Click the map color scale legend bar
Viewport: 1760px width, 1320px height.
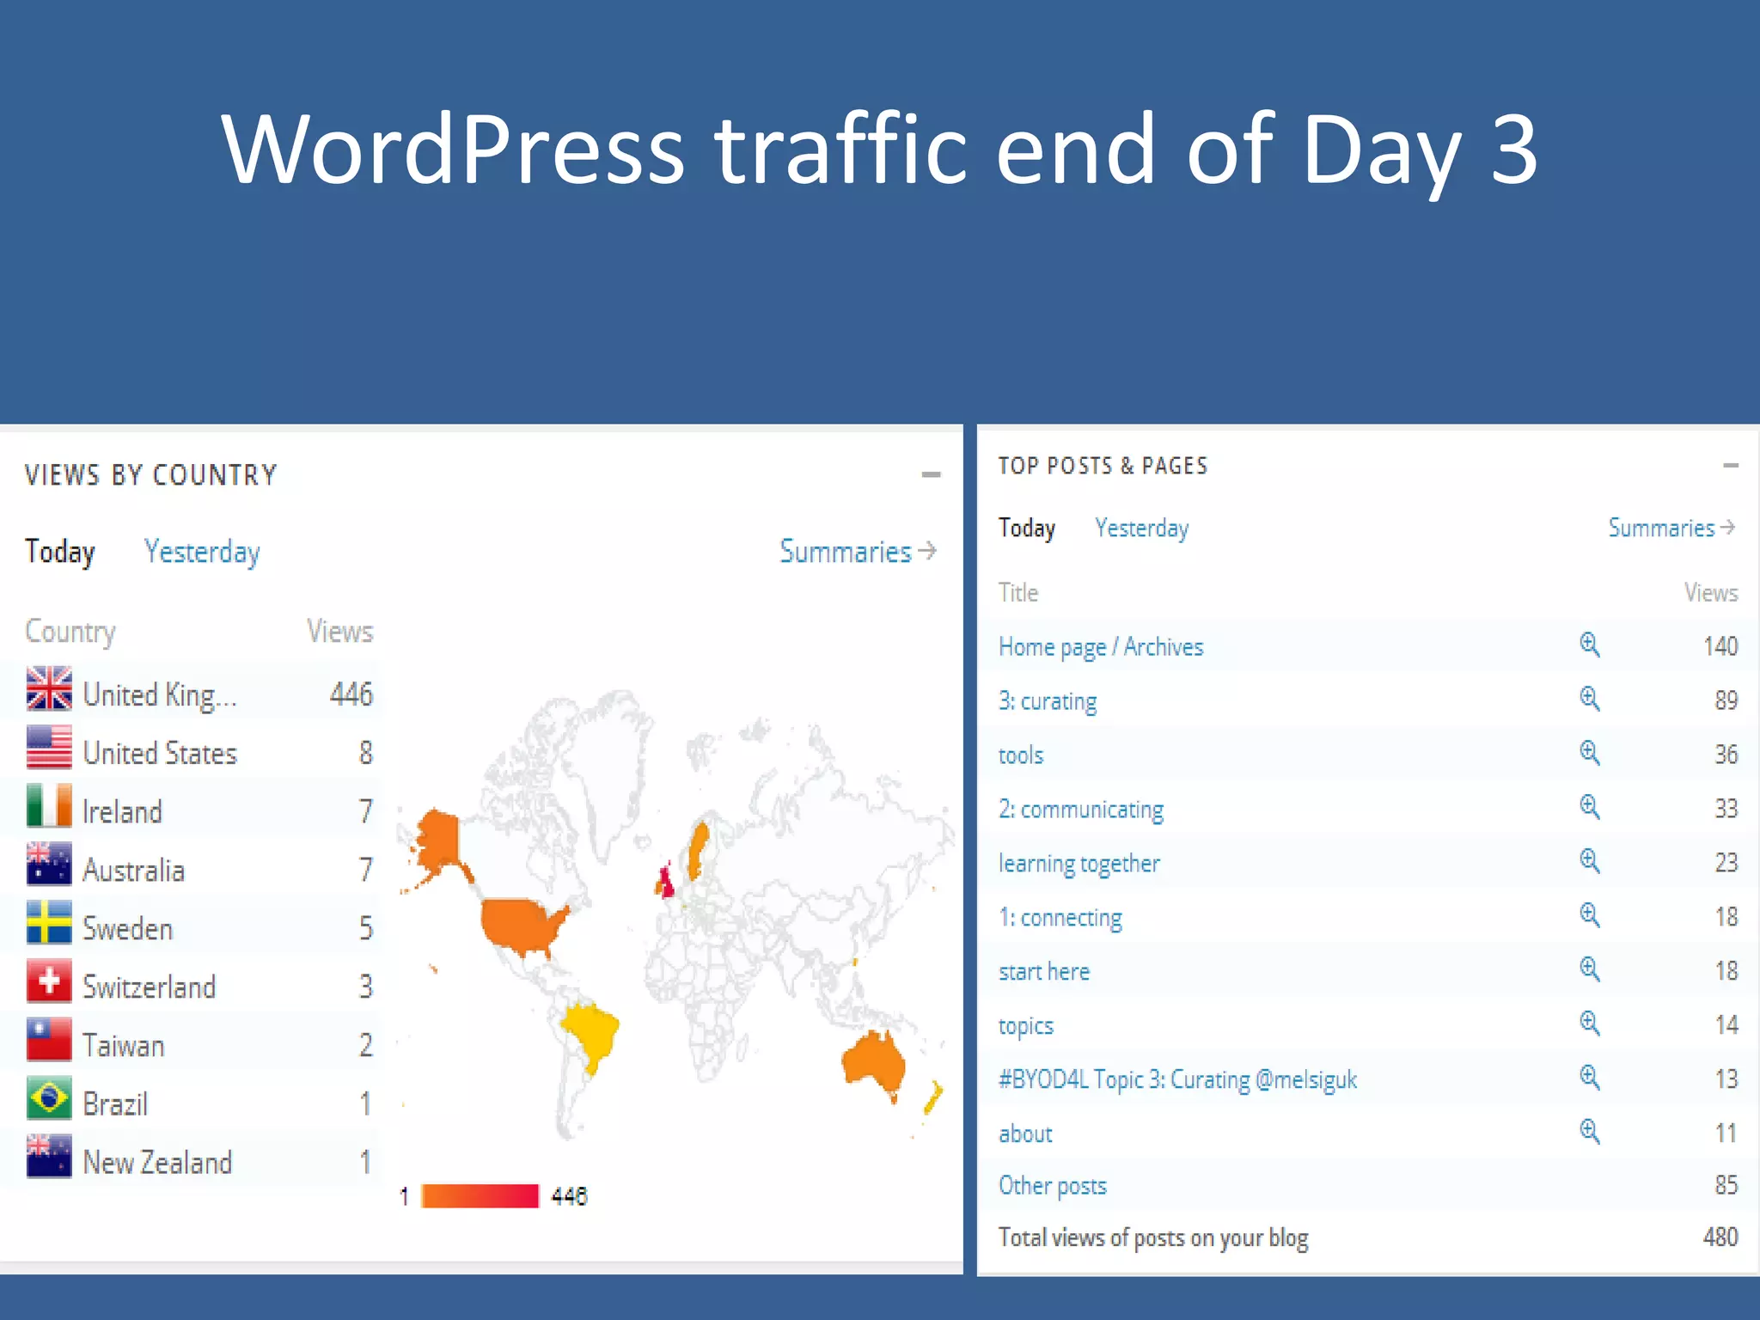tap(480, 1195)
